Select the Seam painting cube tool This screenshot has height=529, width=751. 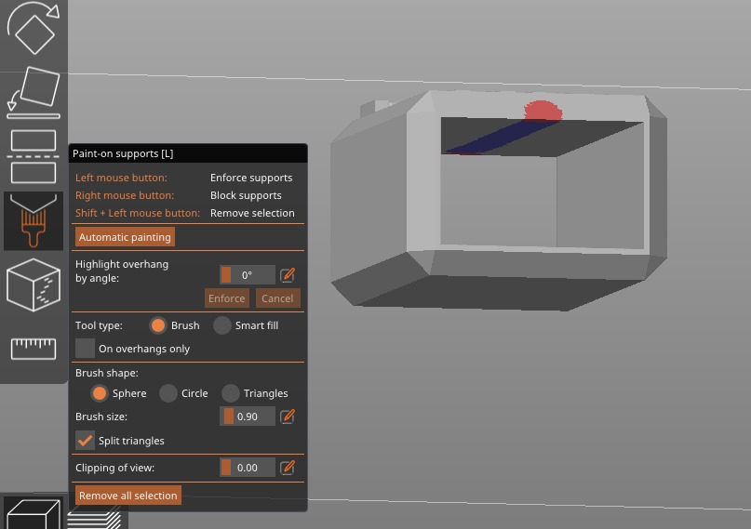pyautogui.click(x=34, y=285)
